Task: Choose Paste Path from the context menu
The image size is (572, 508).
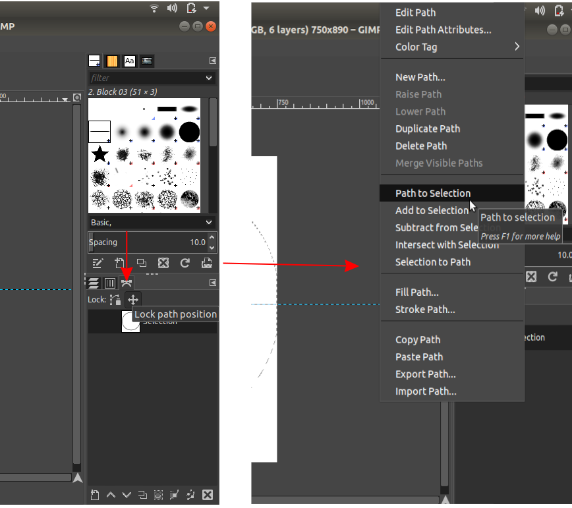Action: [x=419, y=356]
